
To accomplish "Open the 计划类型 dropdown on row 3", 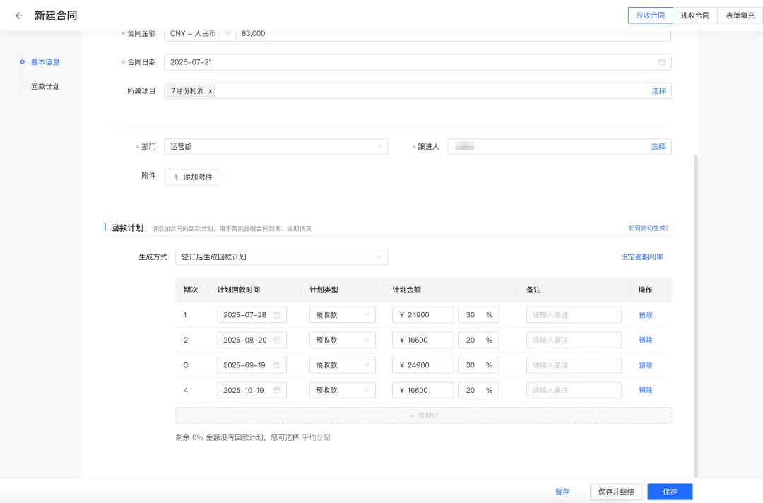I will coord(343,365).
